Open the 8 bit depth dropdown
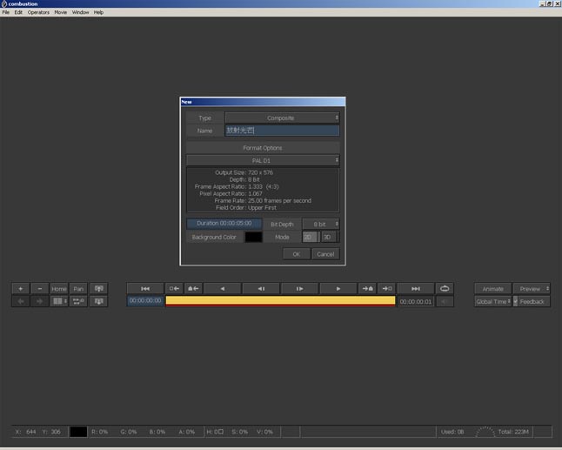Image resolution: width=562 pixels, height=450 pixels. [x=321, y=224]
